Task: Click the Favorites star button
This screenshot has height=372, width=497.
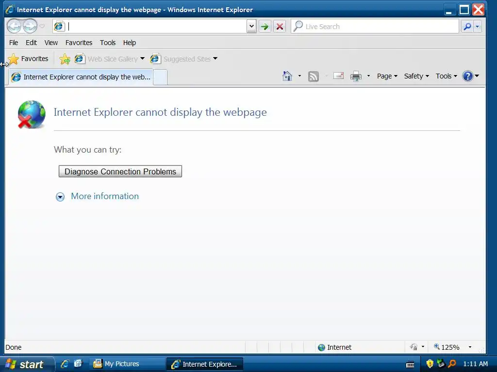Action: click(x=28, y=59)
